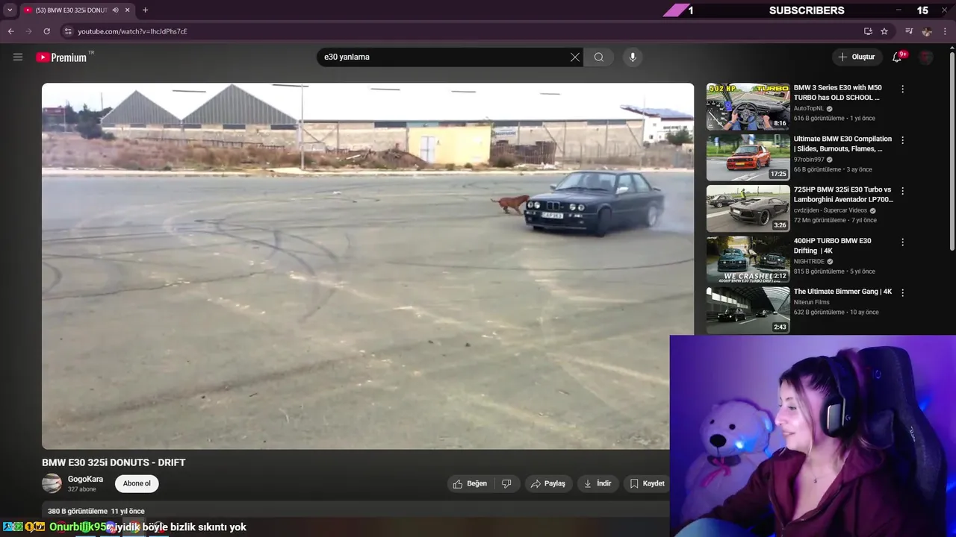Click the Oluştur create button
The height and width of the screenshot is (537, 956).
[x=856, y=57]
